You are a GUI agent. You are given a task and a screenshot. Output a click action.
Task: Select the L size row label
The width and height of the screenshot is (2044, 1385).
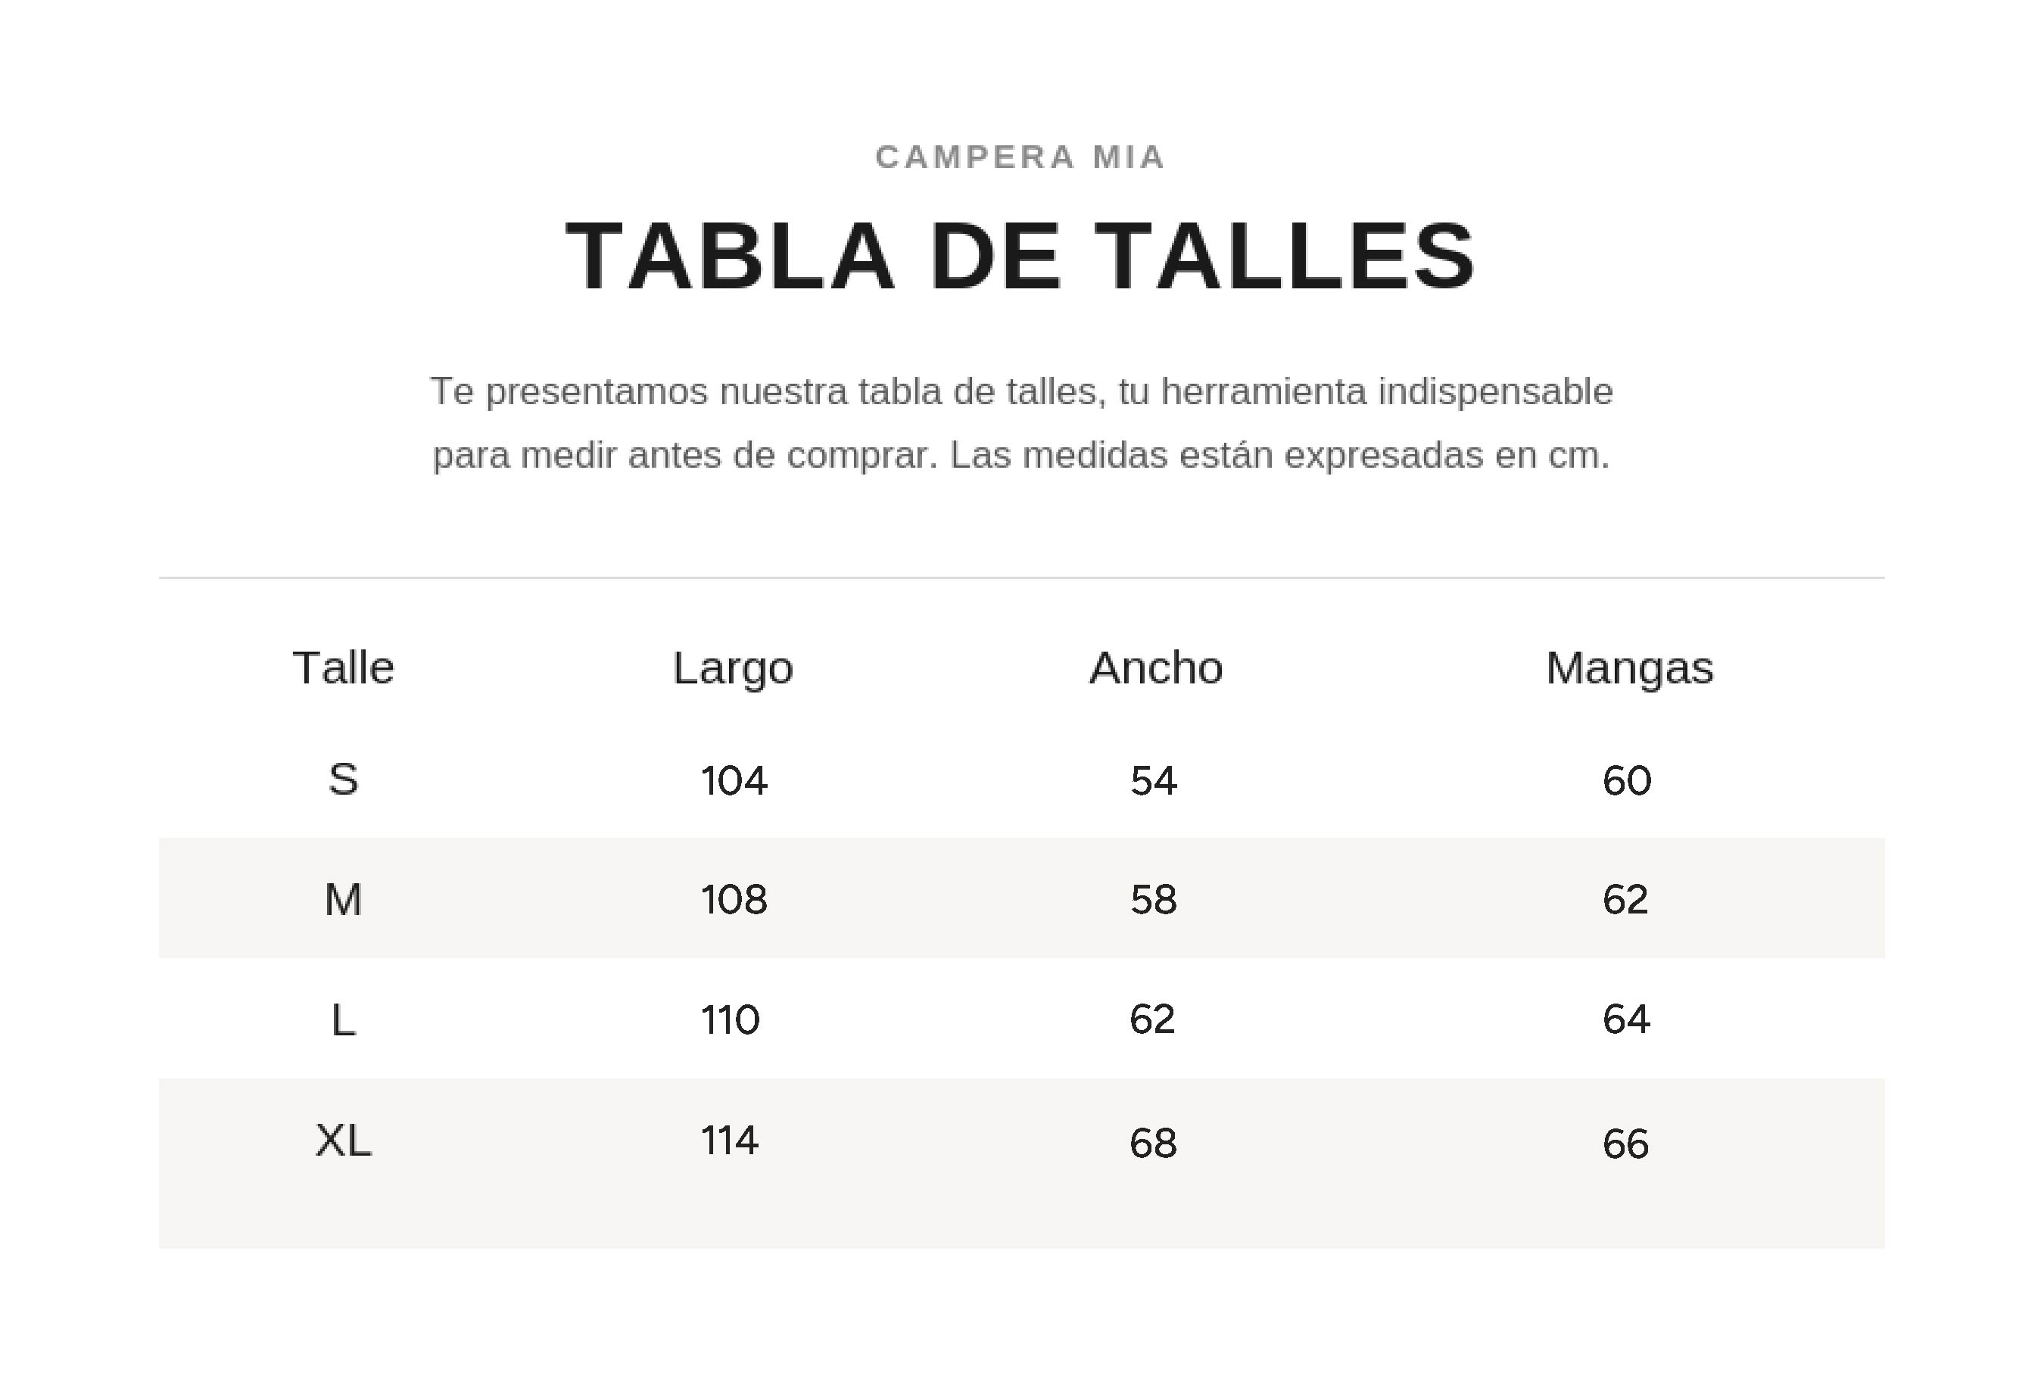pyautogui.click(x=343, y=1020)
